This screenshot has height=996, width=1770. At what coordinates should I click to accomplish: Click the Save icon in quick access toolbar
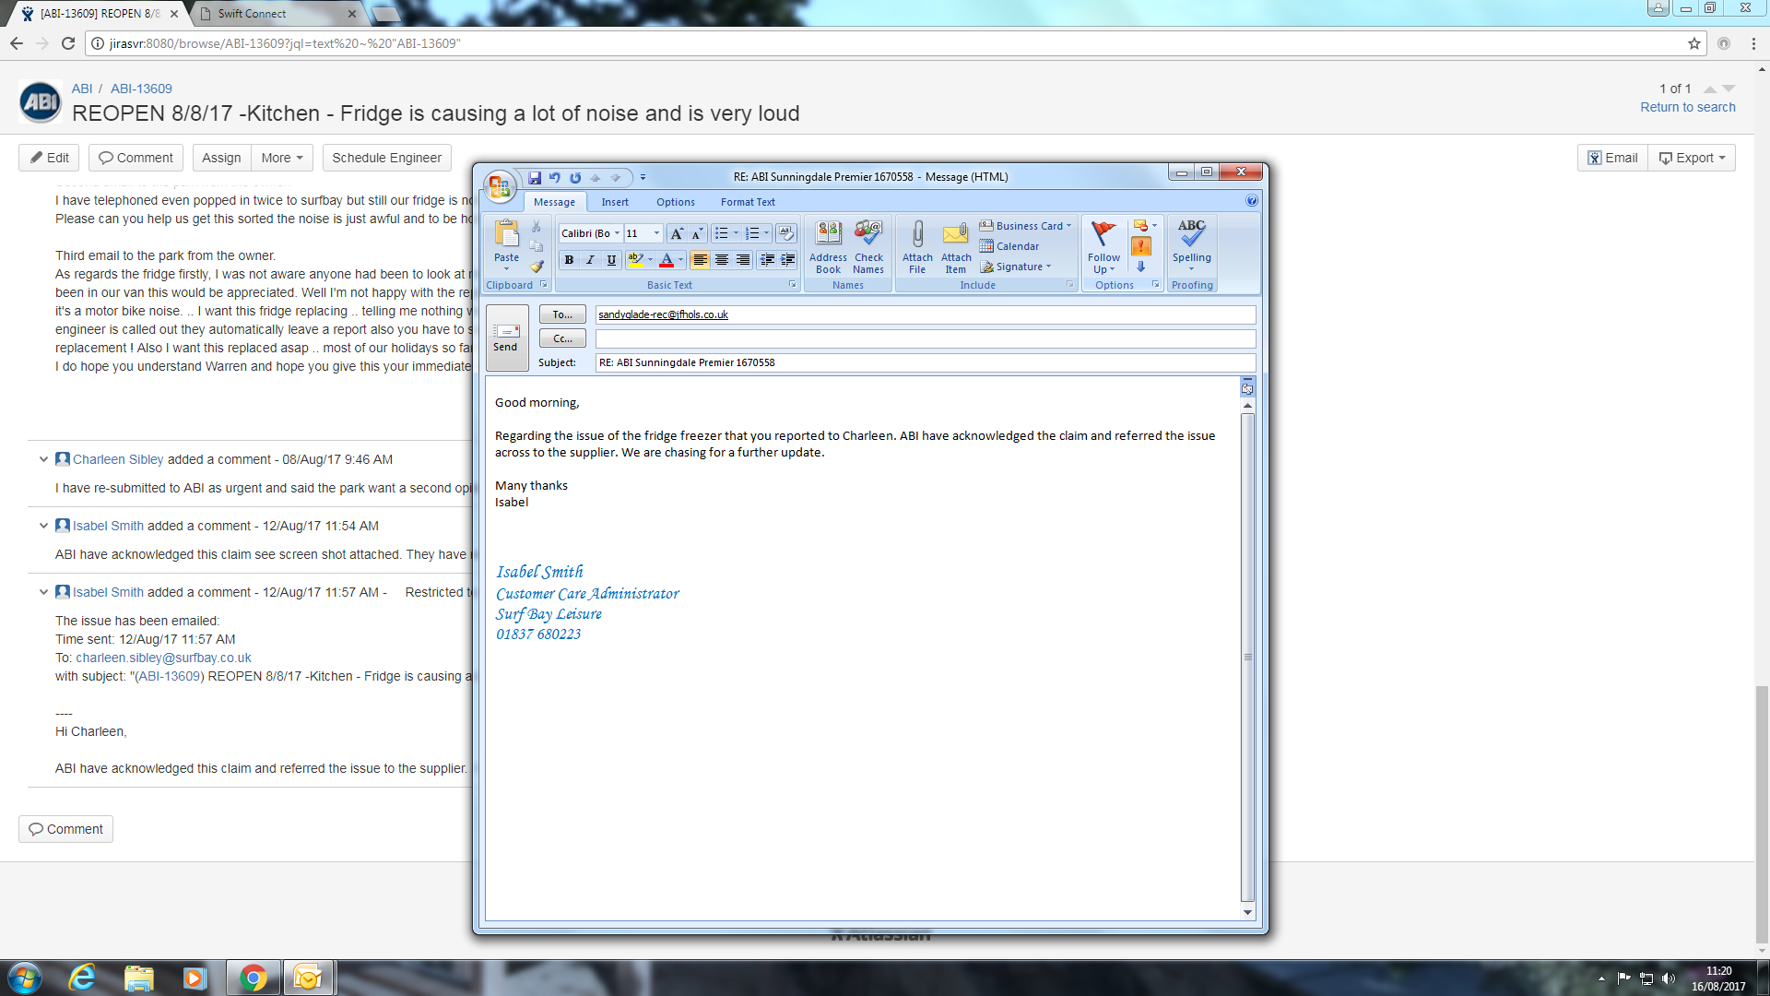click(x=535, y=177)
